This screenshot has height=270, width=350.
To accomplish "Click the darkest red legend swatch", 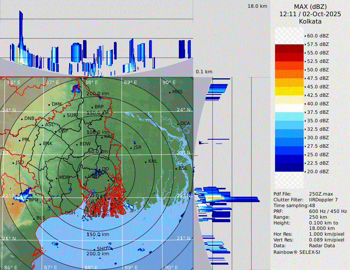I will (289, 49).
